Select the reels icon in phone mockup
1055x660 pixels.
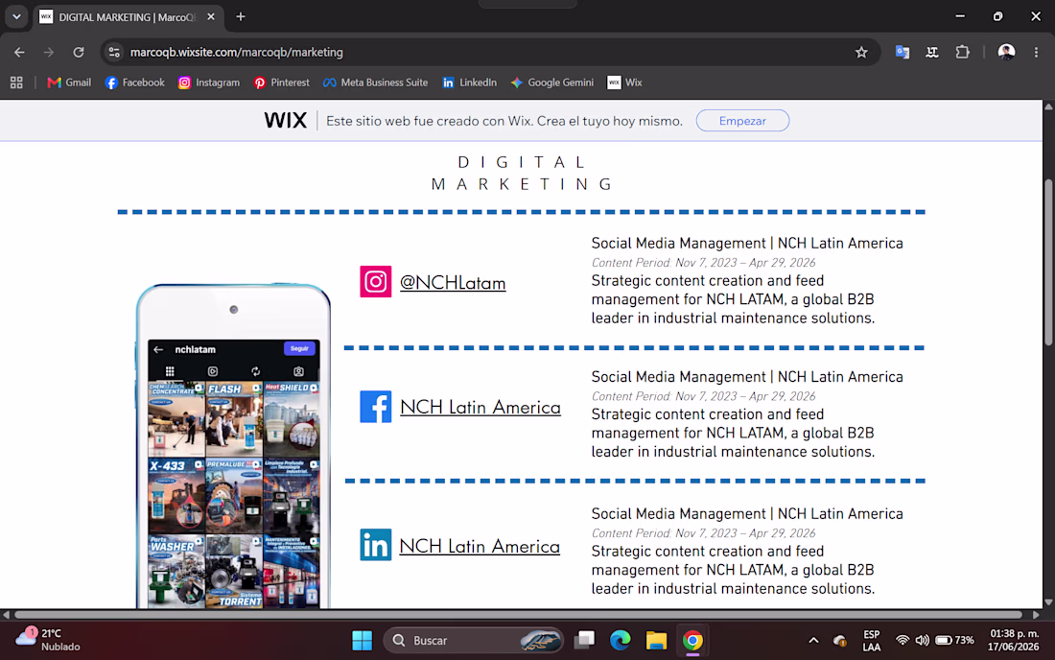tap(213, 371)
